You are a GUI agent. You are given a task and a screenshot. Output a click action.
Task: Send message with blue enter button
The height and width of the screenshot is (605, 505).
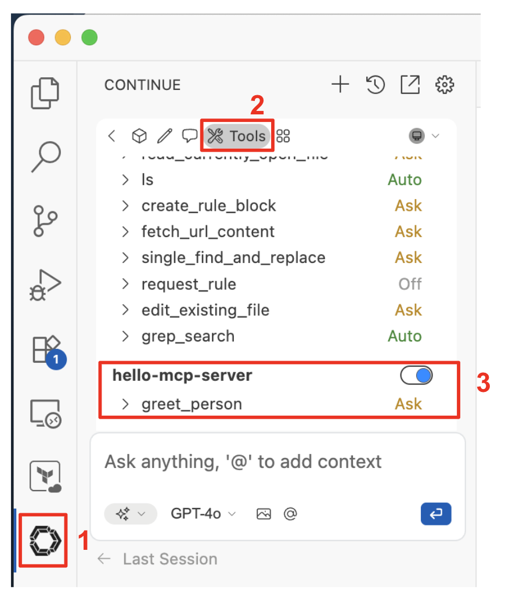click(436, 514)
